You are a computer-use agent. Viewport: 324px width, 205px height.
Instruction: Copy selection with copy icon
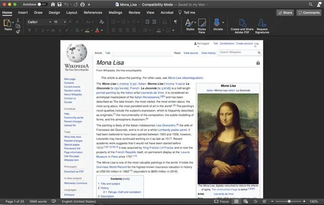pos(18,26)
